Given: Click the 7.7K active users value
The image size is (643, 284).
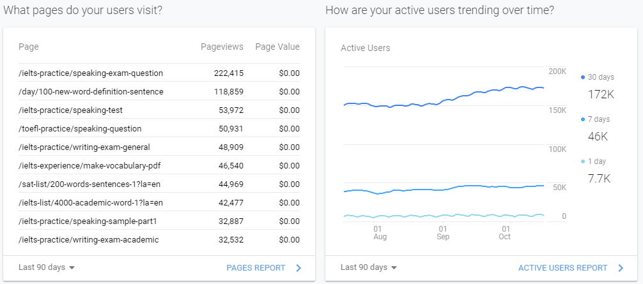Looking at the screenshot, I should [x=599, y=179].
